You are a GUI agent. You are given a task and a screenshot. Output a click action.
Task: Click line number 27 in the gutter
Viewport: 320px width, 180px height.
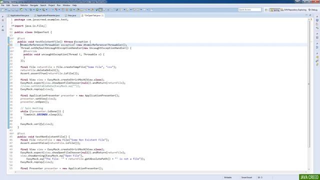[x=11, y=80]
